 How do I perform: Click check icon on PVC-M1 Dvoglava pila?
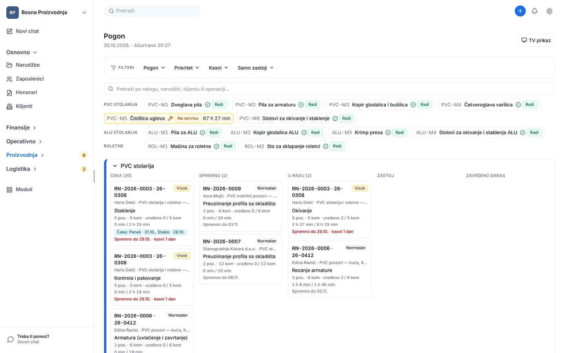click(208, 105)
